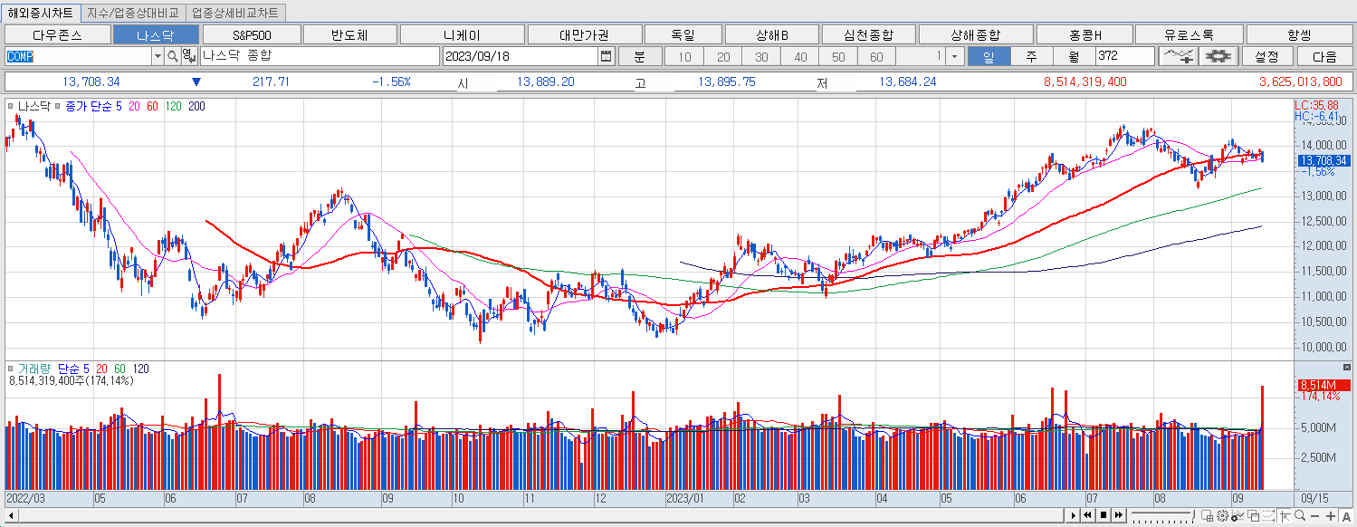The width and height of the screenshot is (1357, 527).
Task: Click the bottom toolbar gear settings icon
Action: point(1222,516)
